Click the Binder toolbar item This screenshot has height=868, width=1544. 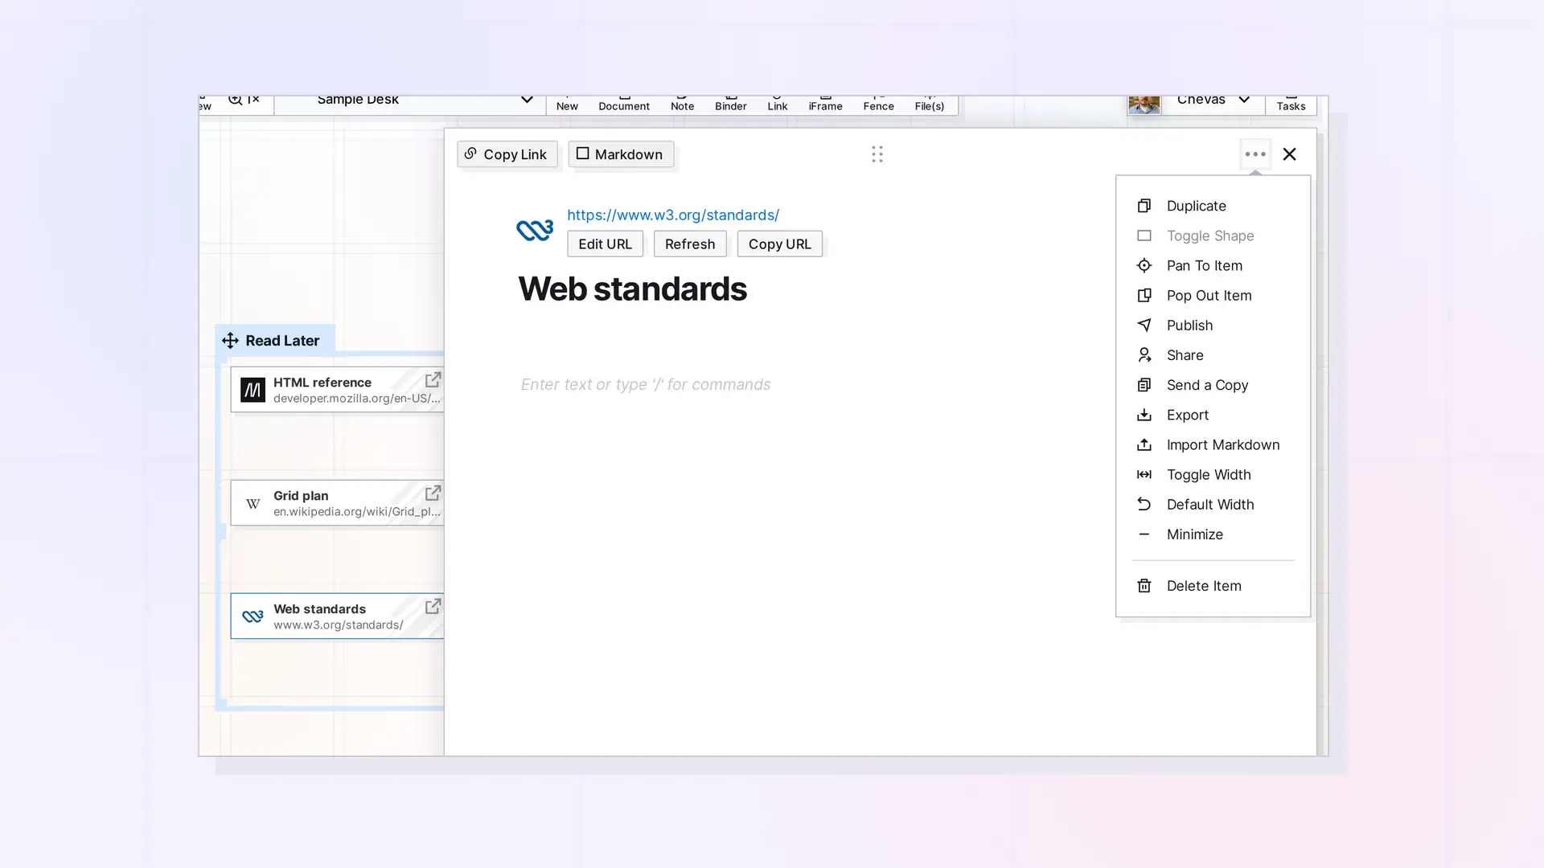coord(730,104)
